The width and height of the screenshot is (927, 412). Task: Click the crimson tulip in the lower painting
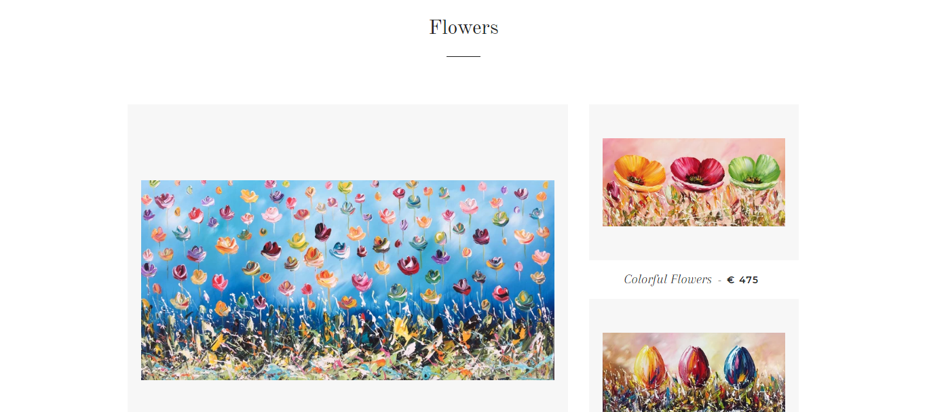pyautogui.click(x=695, y=365)
